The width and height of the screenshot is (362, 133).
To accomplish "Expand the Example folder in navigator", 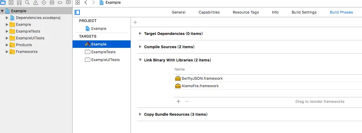I will pyautogui.click(x=7, y=24).
